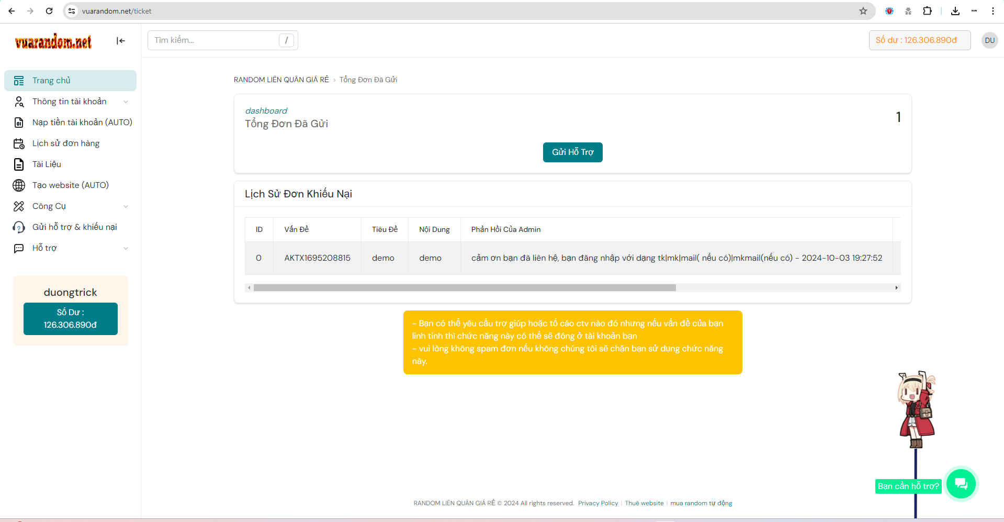Focus the Tìm kiếm search field
The image size is (1004, 522).
coord(216,40)
